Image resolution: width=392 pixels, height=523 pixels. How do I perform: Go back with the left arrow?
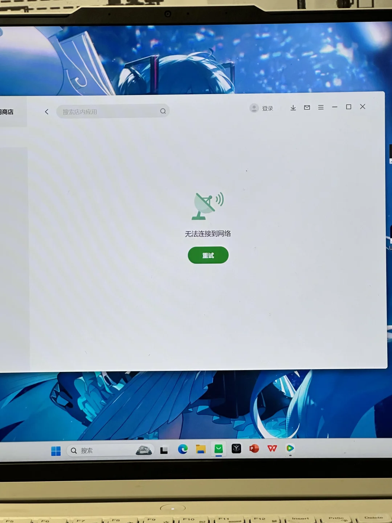point(46,112)
